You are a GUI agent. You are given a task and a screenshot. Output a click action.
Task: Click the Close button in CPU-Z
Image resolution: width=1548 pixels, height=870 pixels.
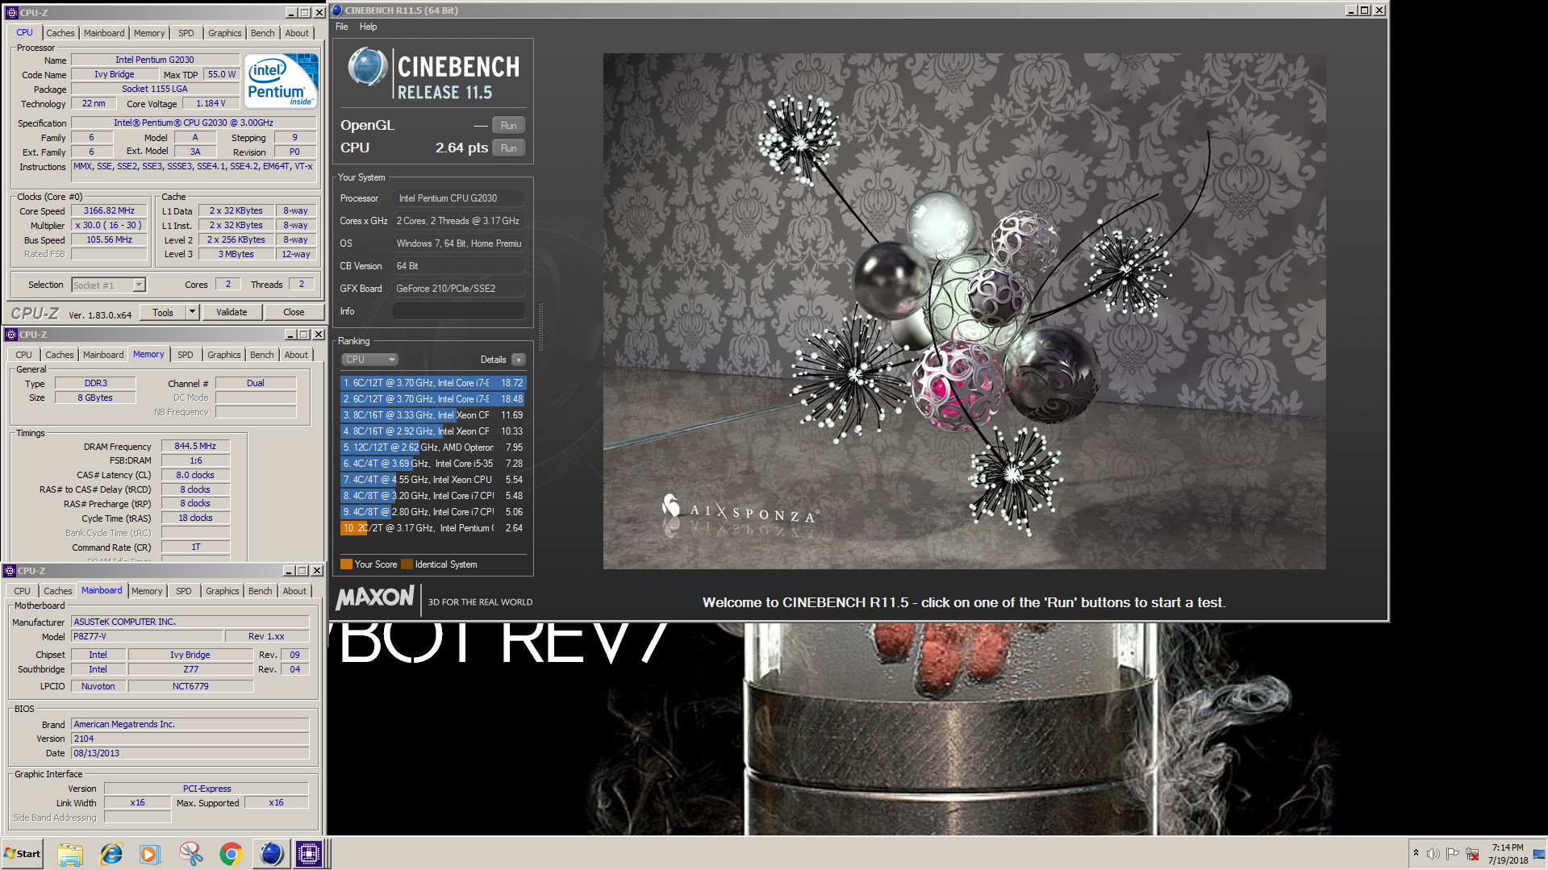pos(294,312)
